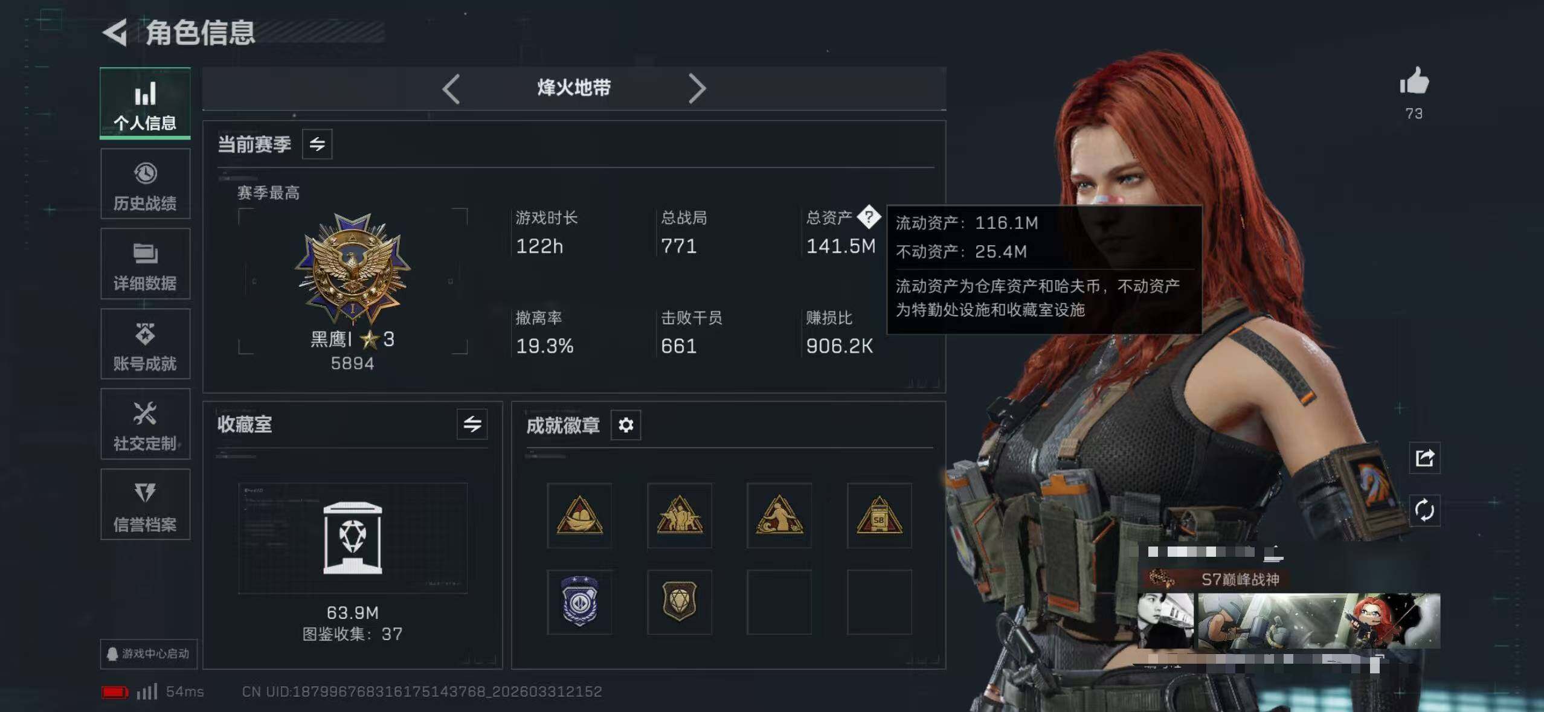The width and height of the screenshot is (1544, 712).
Task: Share the character profile via share icon
Action: [x=1424, y=458]
